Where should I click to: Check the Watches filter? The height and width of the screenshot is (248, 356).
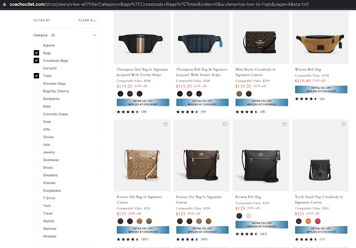click(x=36, y=228)
